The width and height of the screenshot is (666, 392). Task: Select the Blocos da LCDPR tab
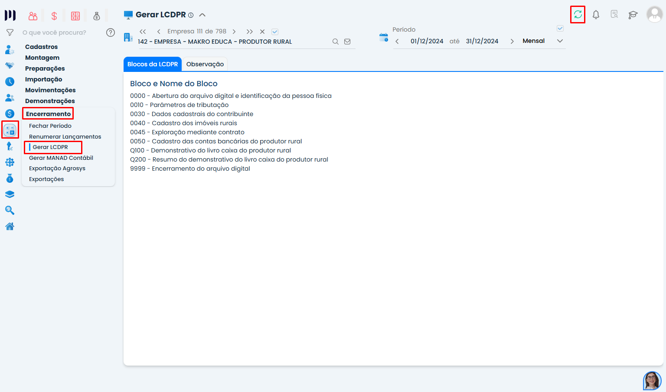153,64
